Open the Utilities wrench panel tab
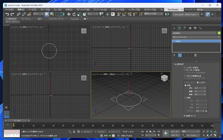 point(200,28)
